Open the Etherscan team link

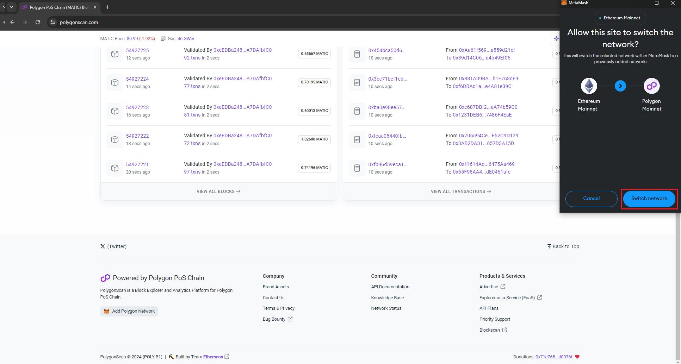(216, 357)
